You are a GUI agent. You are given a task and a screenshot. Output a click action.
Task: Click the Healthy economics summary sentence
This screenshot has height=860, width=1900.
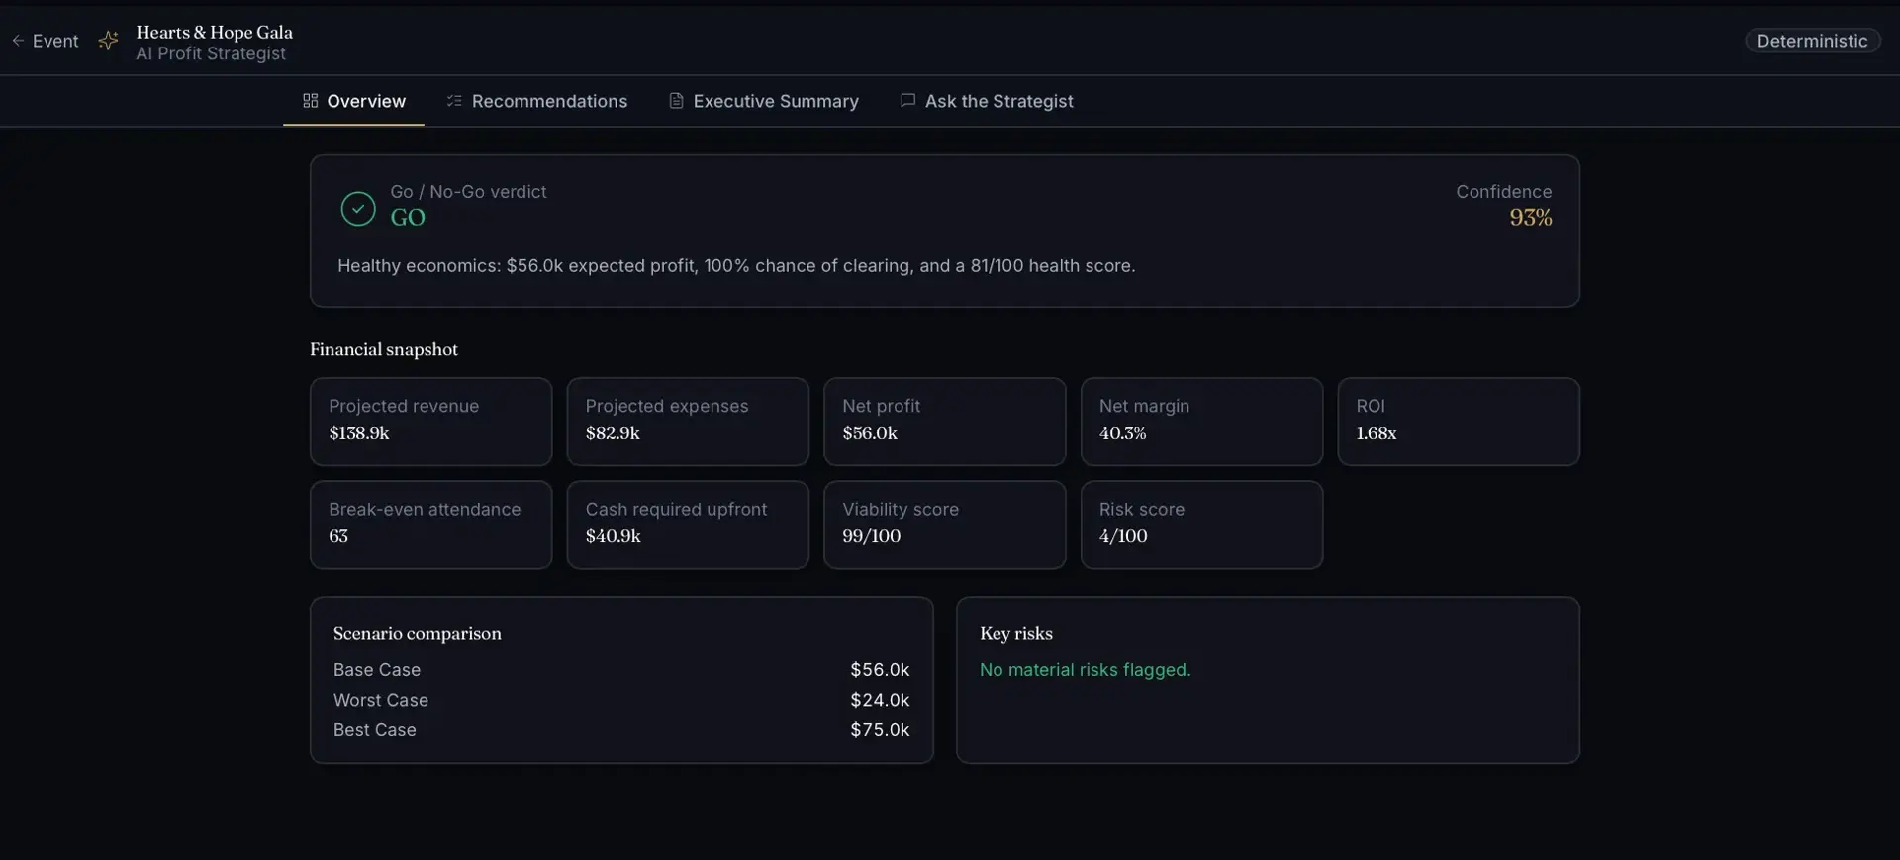coord(736,266)
